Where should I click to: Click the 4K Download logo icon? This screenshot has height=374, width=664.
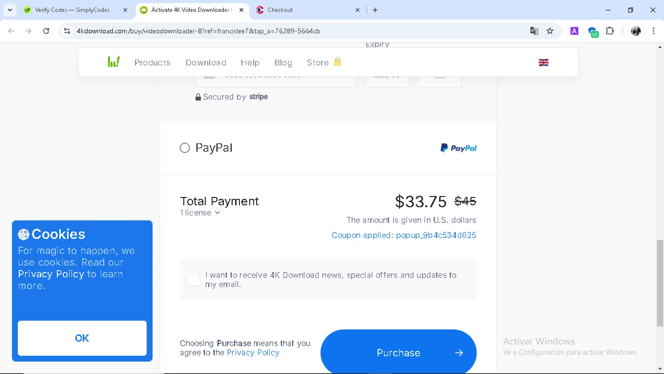114,62
